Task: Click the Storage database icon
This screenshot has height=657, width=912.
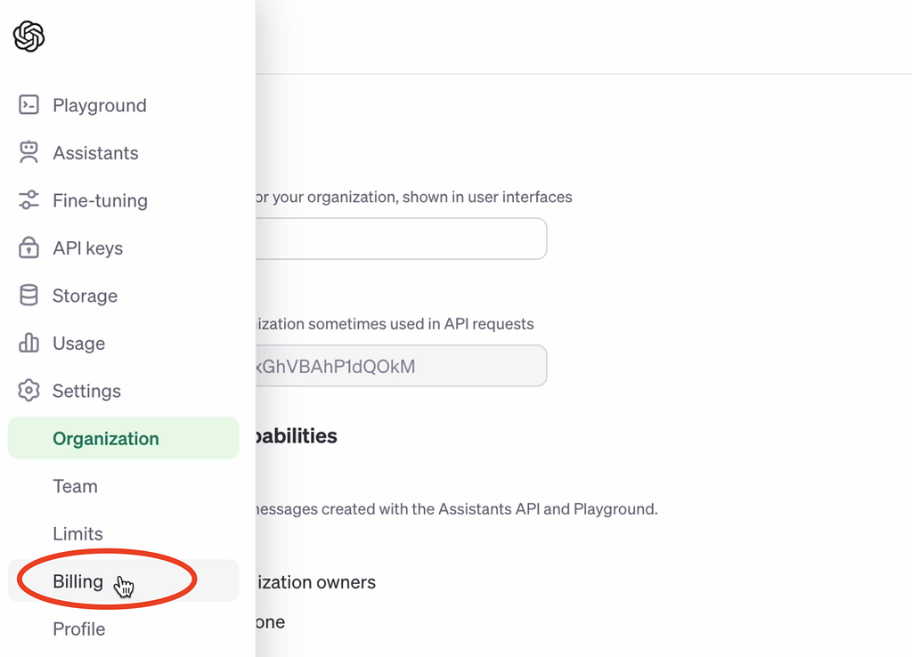Action: (29, 296)
